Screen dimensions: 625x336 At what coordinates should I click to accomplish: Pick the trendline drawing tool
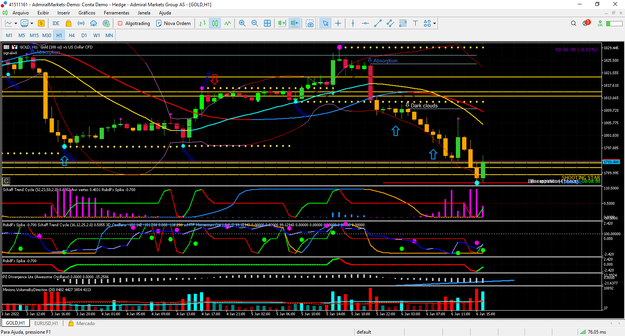click(378, 23)
